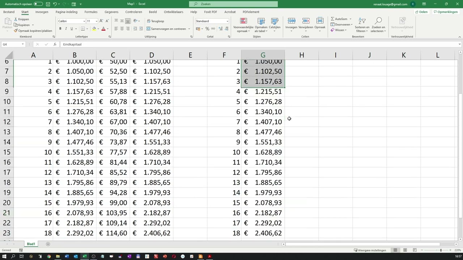Select the Blad1 sheet tab
The image size is (463, 260).
(x=31, y=244)
